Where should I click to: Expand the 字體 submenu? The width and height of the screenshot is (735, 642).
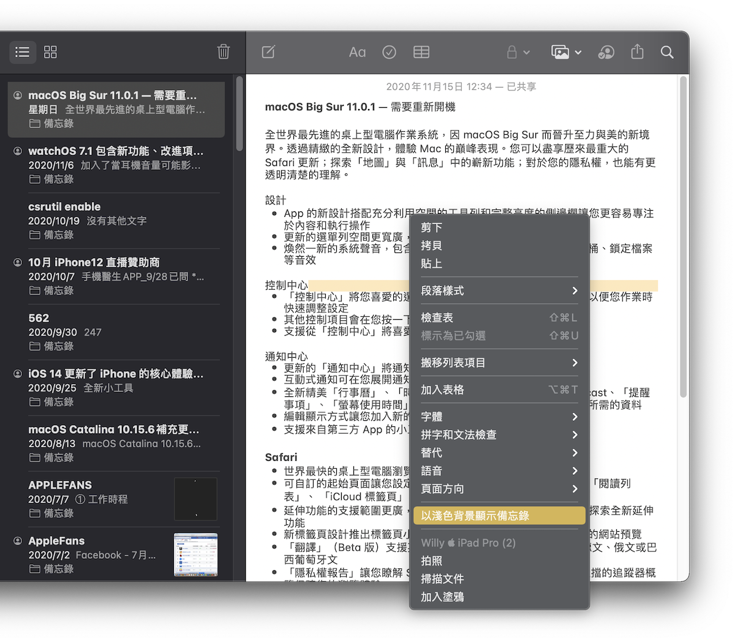point(499,417)
